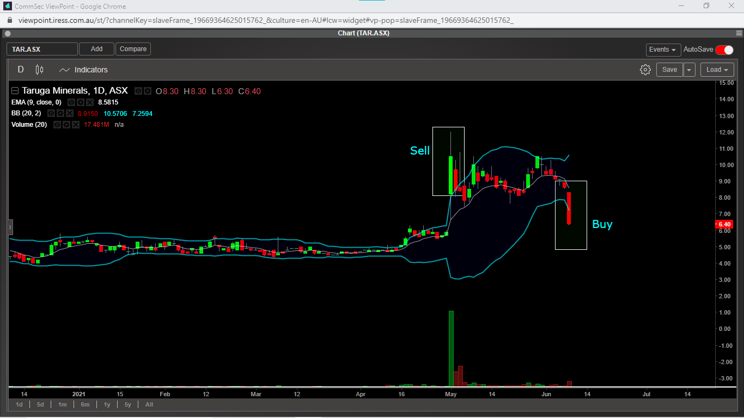Remove the EMA indicator
The image size is (744, 418).
90,102
